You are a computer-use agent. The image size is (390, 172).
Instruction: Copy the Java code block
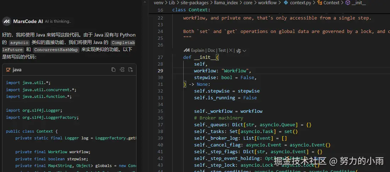pyautogui.click(x=113, y=70)
